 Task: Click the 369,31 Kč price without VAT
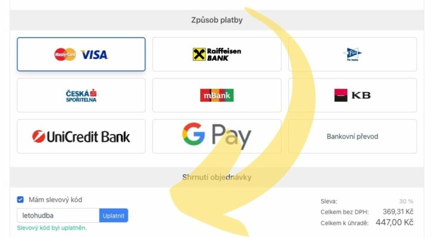pos(398,211)
